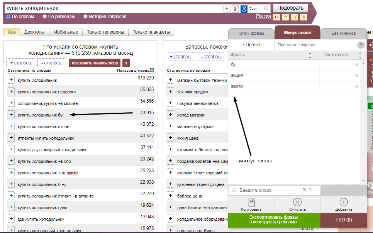Sort by the Фразы column arrows
Screen dimensions: 373x233
tap(310, 55)
